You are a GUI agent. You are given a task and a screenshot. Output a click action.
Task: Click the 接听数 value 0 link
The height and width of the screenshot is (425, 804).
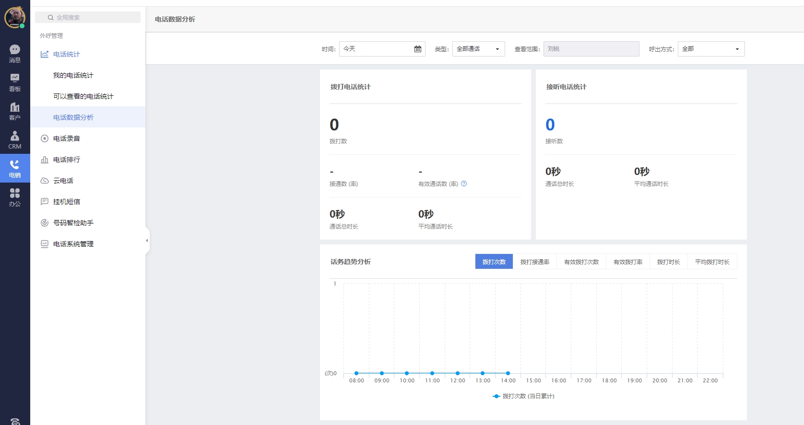point(550,125)
